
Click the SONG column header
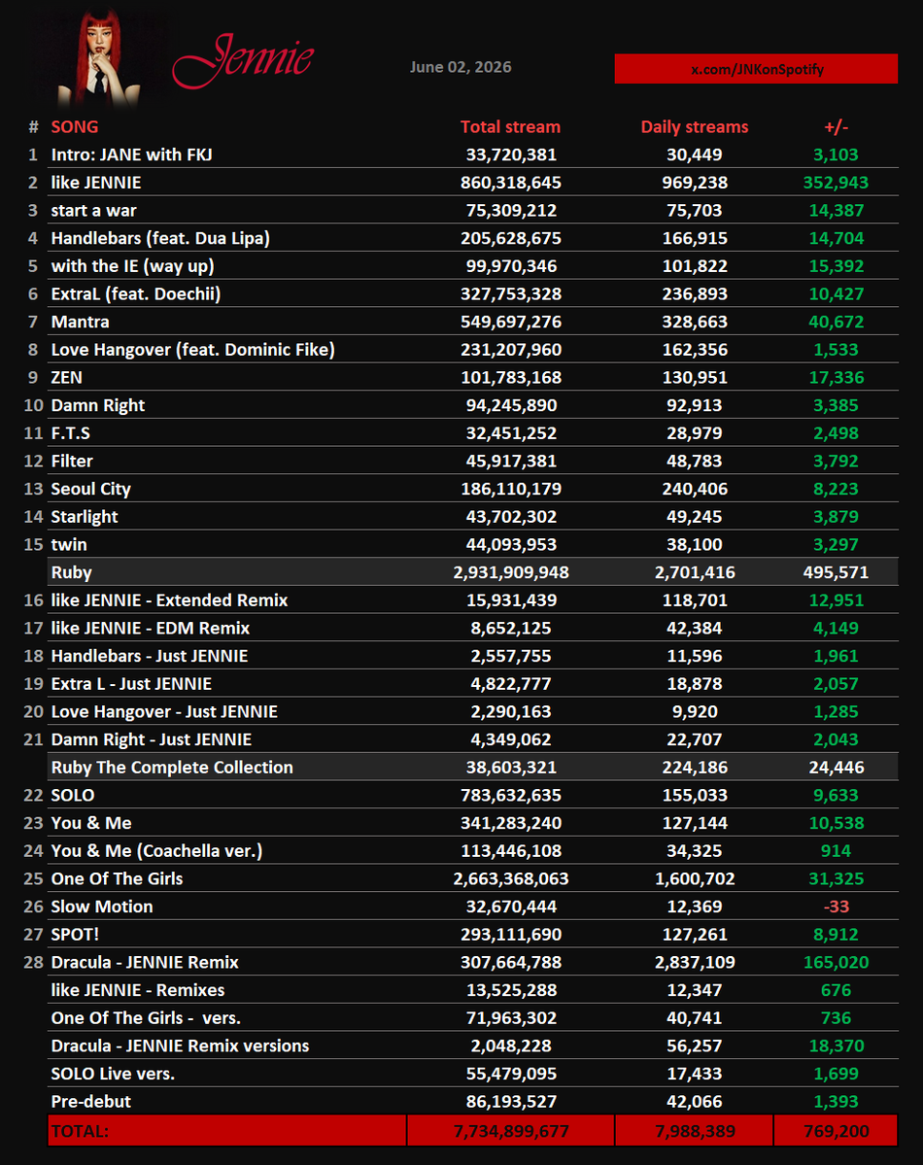pyautogui.click(x=74, y=127)
